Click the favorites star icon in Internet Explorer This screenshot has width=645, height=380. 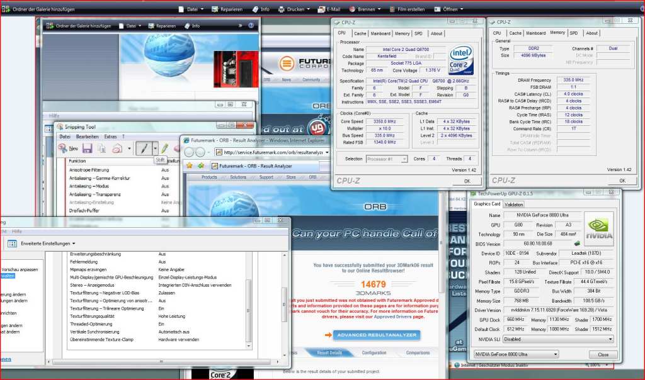click(189, 165)
